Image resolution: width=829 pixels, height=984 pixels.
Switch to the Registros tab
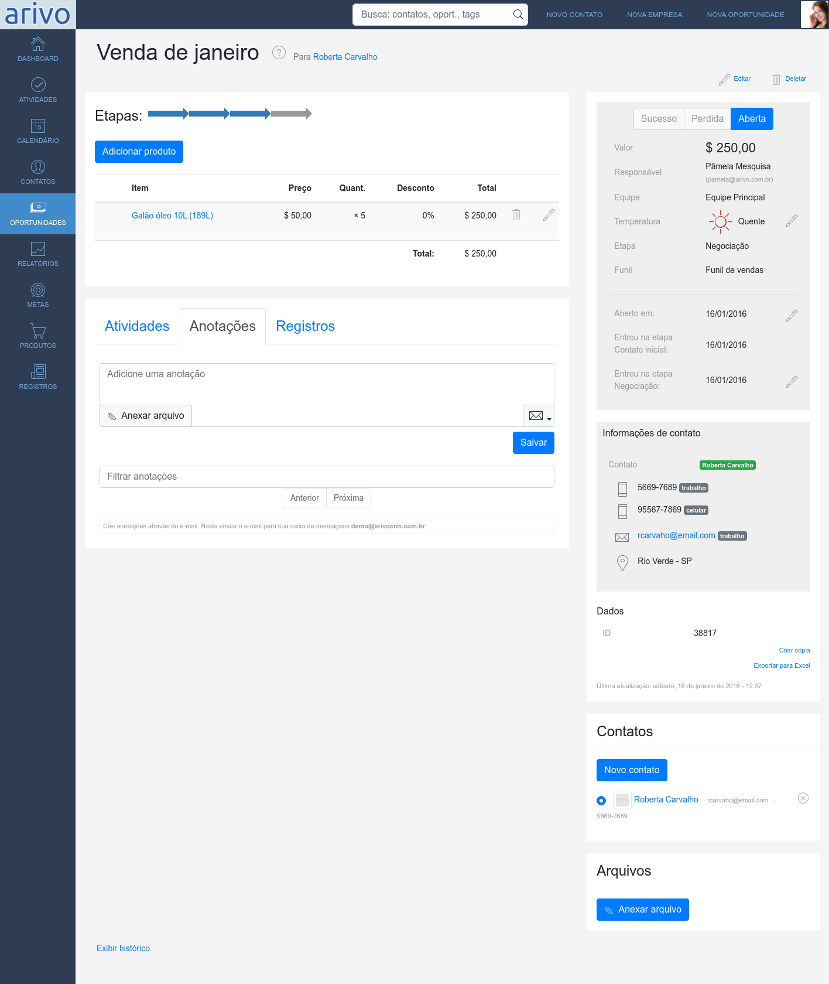click(305, 326)
